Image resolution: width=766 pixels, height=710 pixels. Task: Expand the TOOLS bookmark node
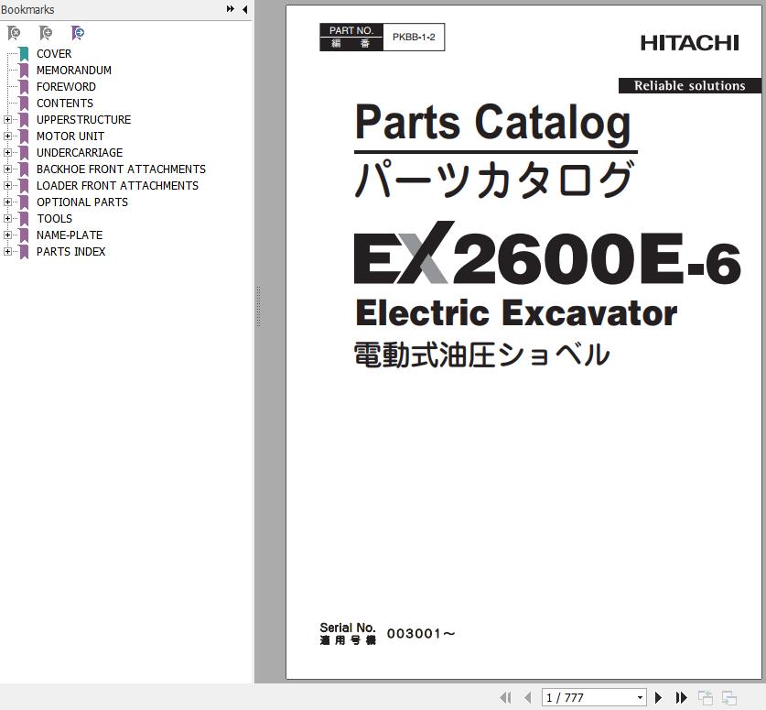point(7,219)
